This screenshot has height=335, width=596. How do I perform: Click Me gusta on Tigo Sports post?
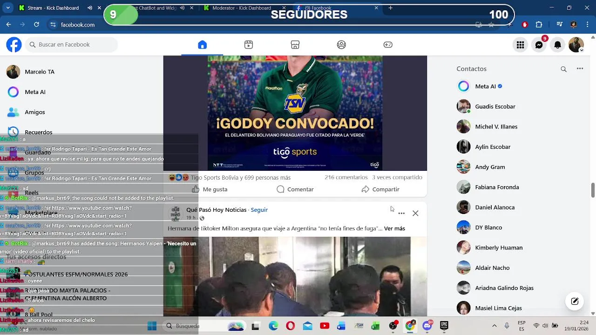(x=210, y=189)
